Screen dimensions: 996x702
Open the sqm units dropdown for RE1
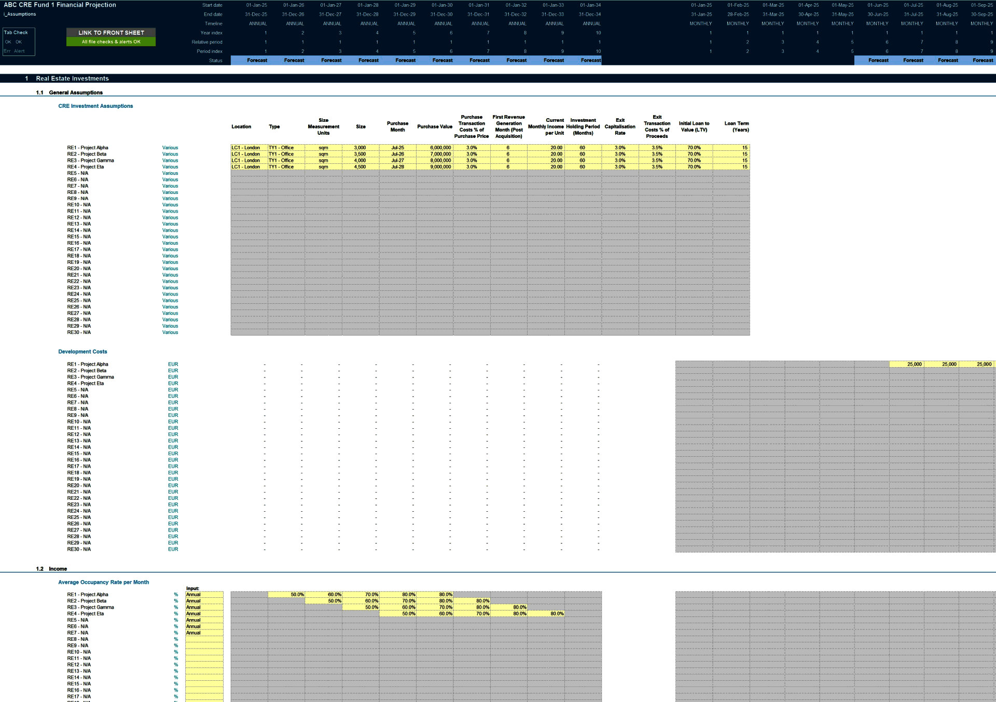click(x=323, y=147)
